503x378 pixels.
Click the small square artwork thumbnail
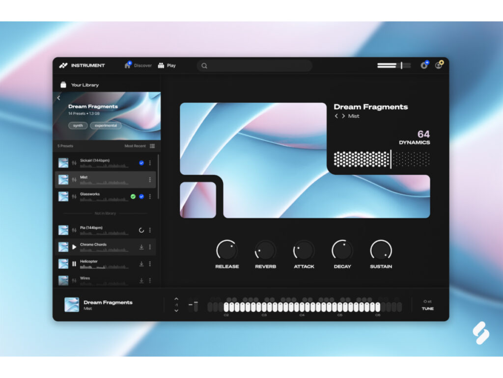(198, 200)
